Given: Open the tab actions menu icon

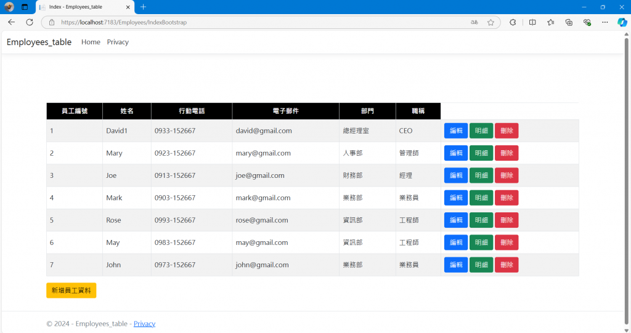Looking at the screenshot, I should click(x=25, y=7).
